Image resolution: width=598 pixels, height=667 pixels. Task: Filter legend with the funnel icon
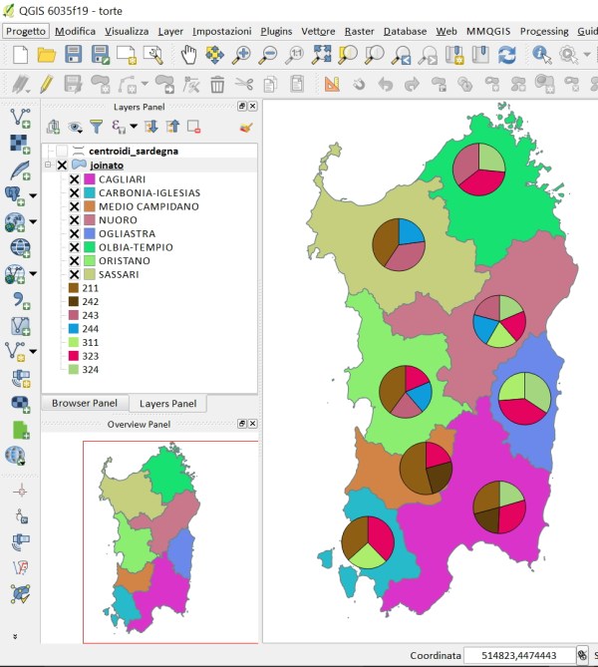click(x=96, y=127)
